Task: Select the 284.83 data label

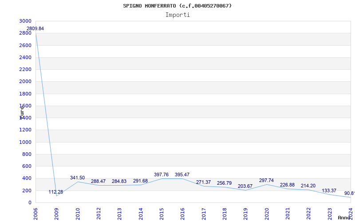Action: coord(119,182)
